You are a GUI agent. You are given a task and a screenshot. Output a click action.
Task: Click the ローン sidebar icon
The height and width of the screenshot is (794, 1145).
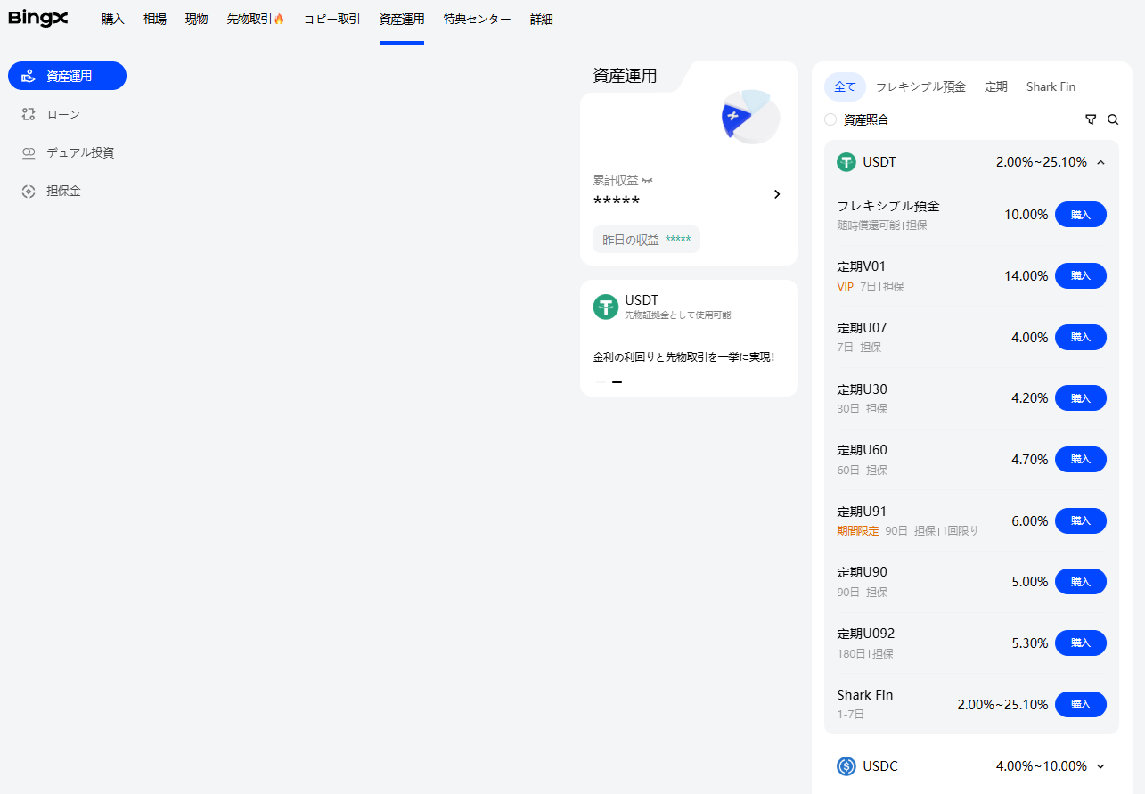pyautogui.click(x=29, y=114)
